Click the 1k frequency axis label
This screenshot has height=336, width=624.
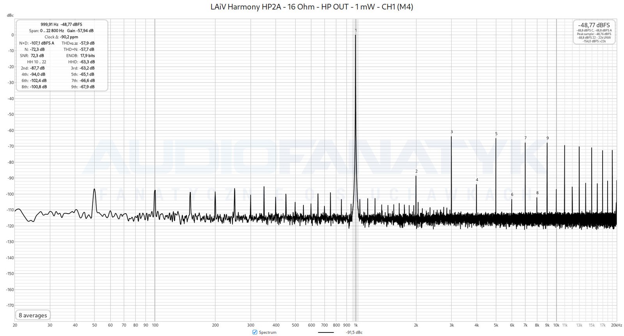pyautogui.click(x=356, y=325)
